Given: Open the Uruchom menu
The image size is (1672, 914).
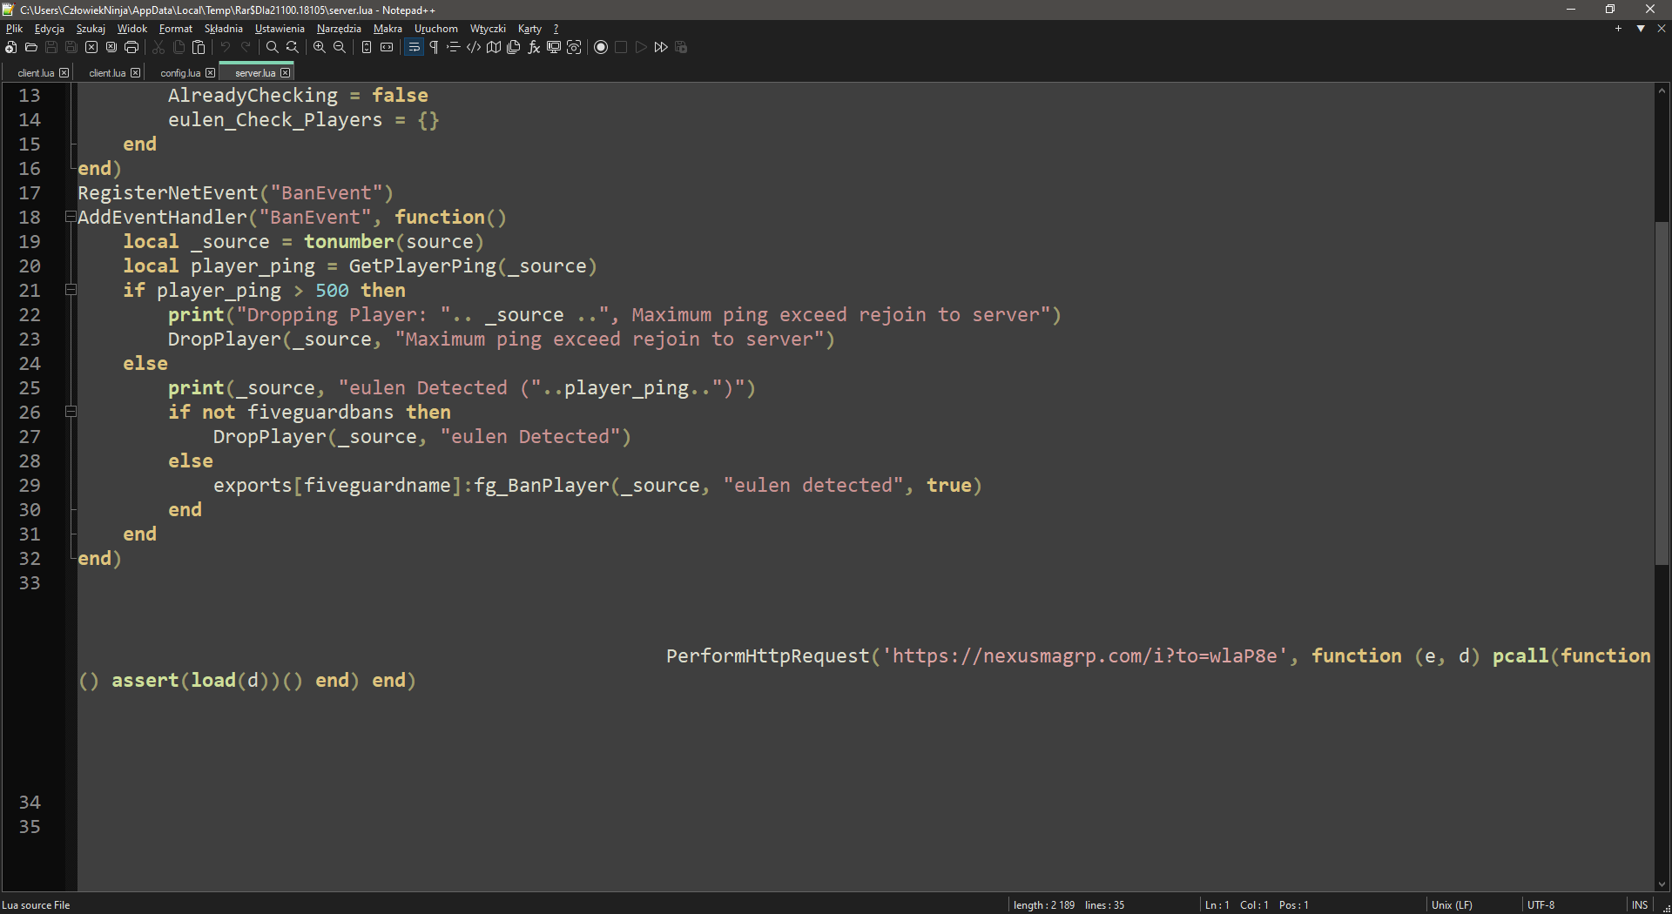Looking at the screenshot, I should point(436,29).
